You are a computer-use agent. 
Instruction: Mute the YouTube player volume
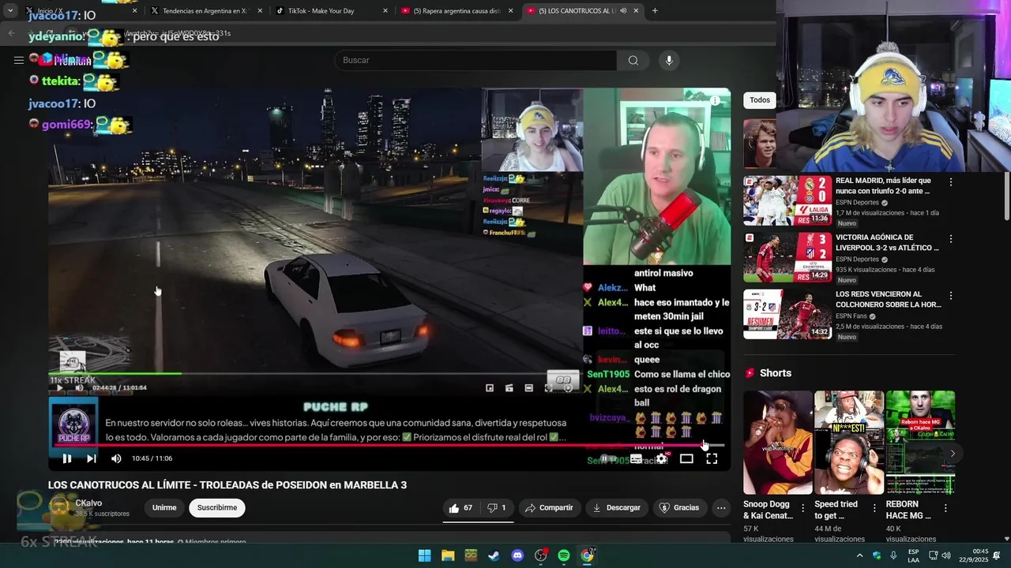point(116,458)
